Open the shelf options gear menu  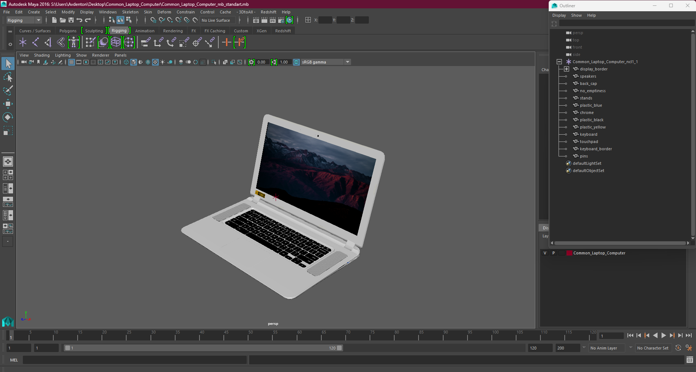click(x=10, y=44)
